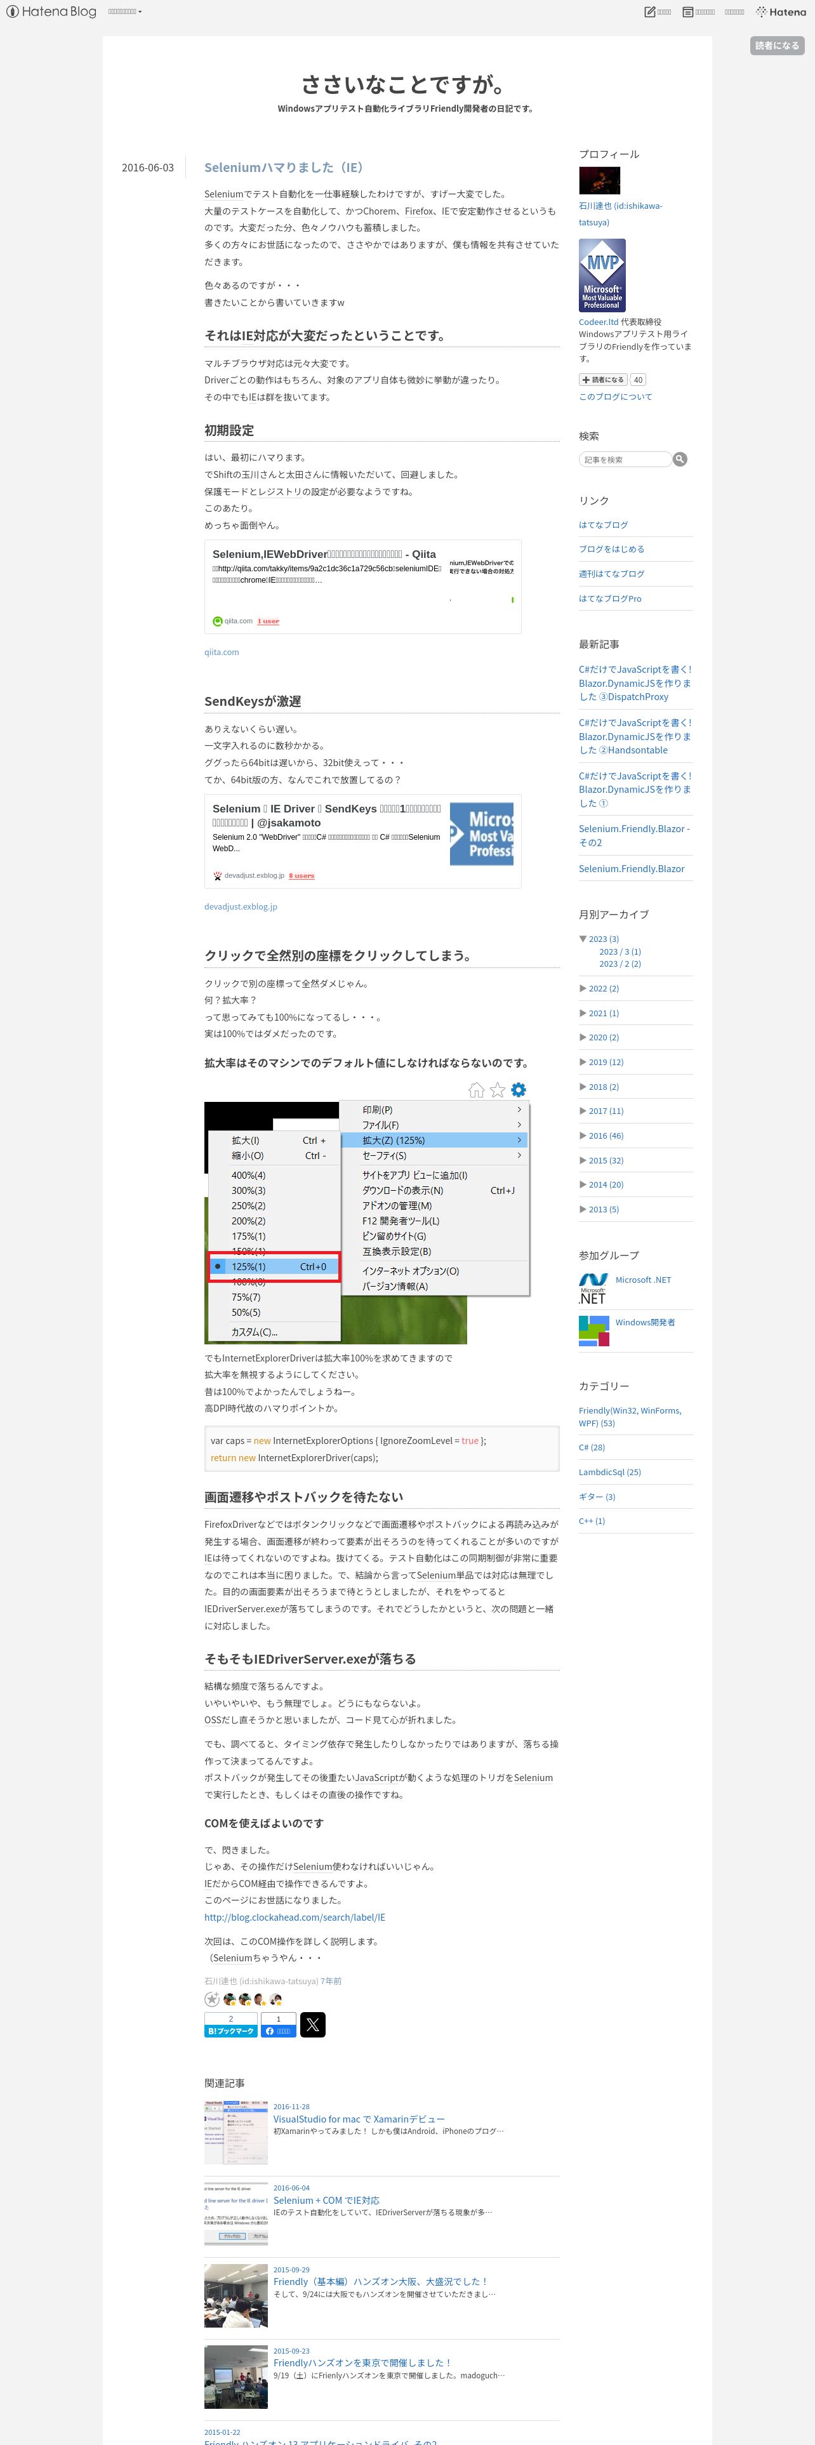Click the last starred user avatar
815x2445 pixels.
pyautogui.click(x=275, y=1999)
